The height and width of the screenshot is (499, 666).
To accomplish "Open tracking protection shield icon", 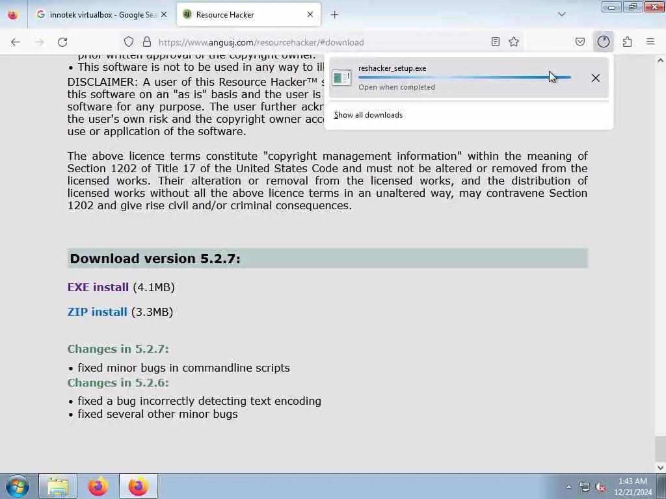I will pyautogui.click(x=129, y=42).
